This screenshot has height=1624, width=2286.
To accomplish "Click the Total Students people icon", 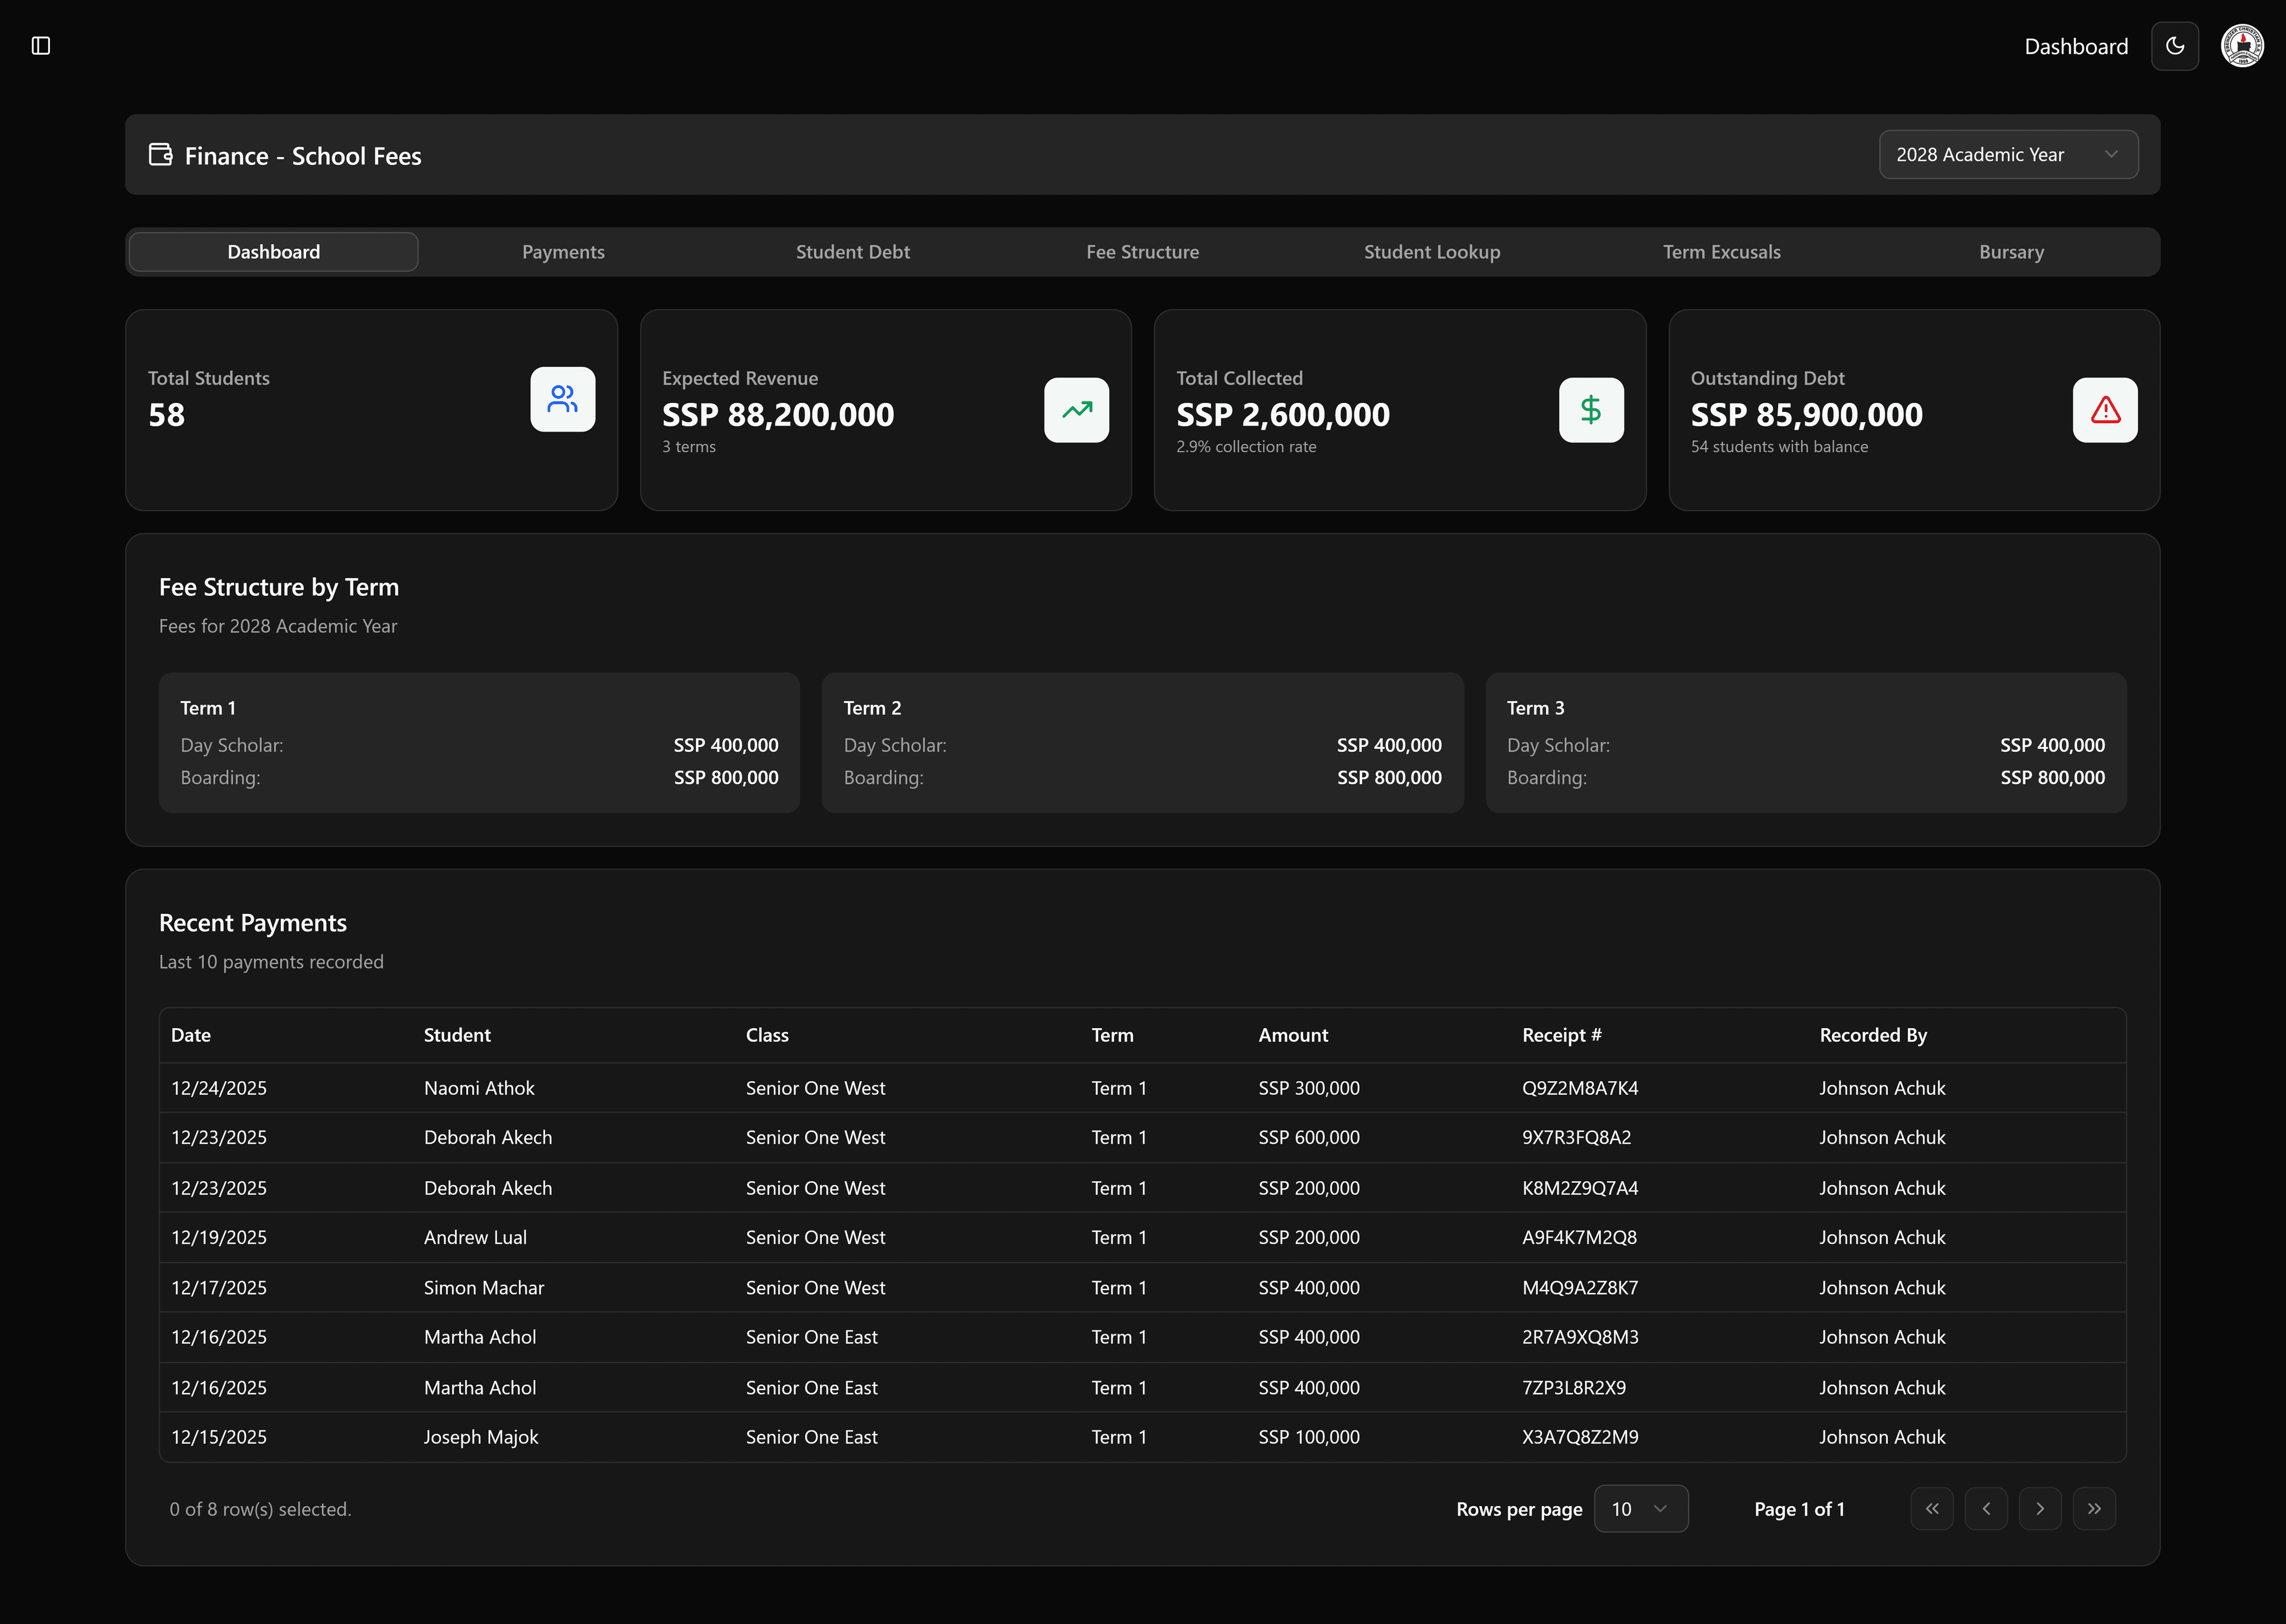I will click(562, 400).
